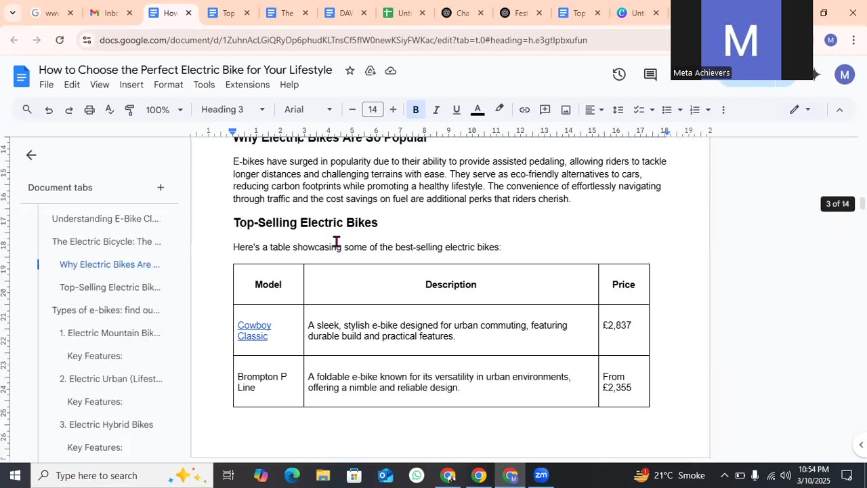The height and width of the screenshot is (488, 867).
Task: Open the zoom level dropdown
Action: point(165,110)
